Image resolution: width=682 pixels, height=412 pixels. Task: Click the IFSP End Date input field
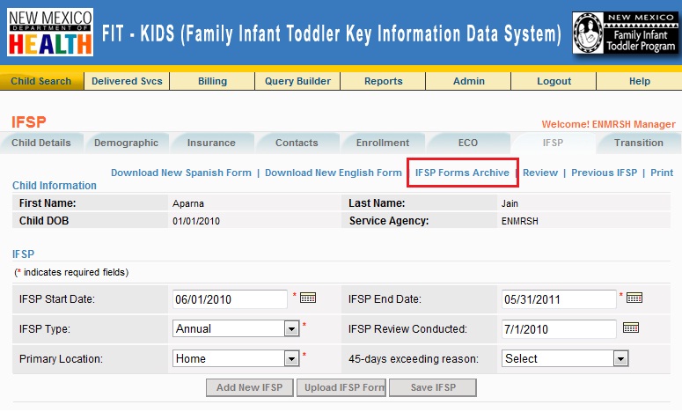coord(559,299)
